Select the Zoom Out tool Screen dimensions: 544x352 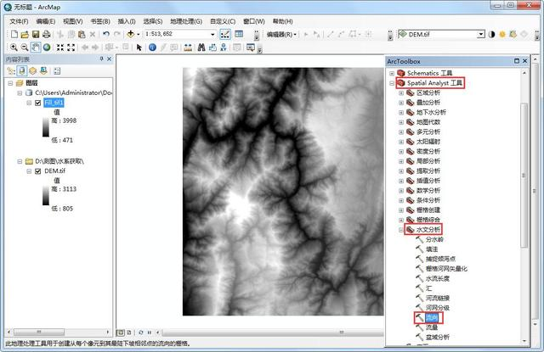pyautogui.click(x=25, y=47)
